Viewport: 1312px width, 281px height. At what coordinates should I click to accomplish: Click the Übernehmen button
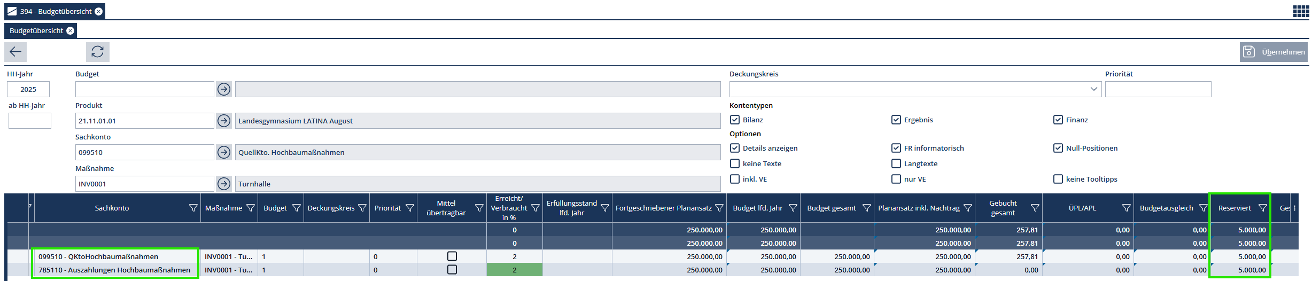pos(1274,52)
